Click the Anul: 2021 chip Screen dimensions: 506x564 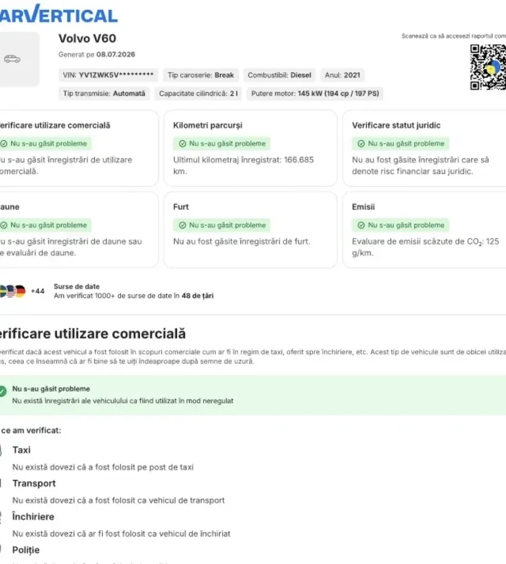342,75
